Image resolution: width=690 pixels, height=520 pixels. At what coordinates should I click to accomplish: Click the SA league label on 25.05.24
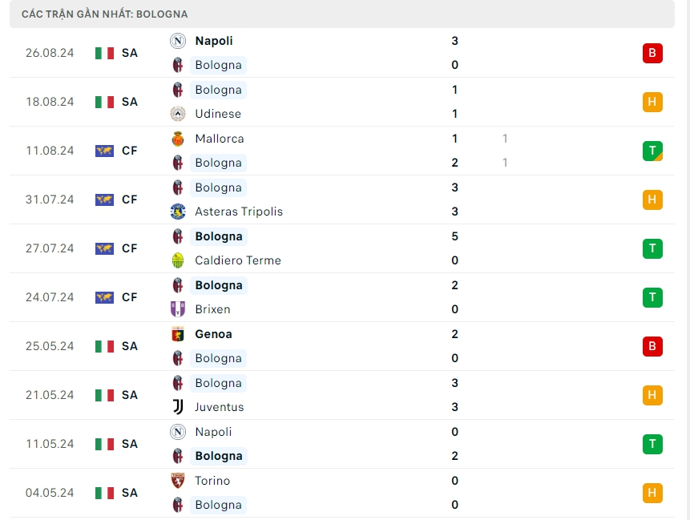pos(130,346)
